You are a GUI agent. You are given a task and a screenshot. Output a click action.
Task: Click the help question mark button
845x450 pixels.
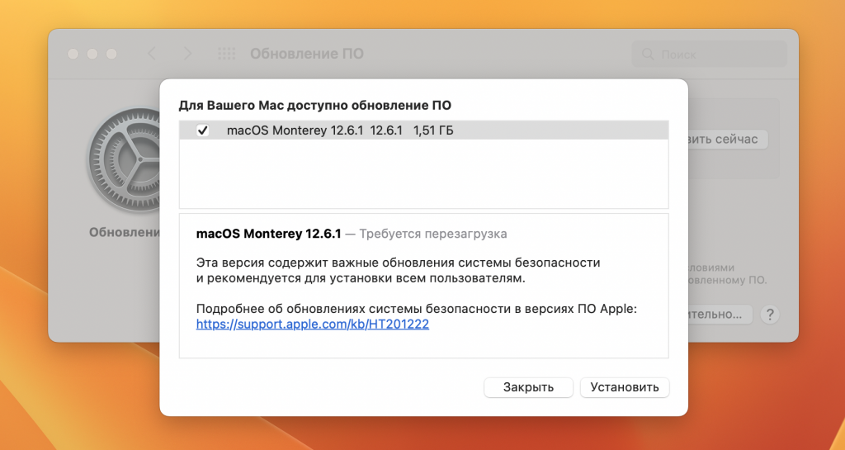click(770, 315)
